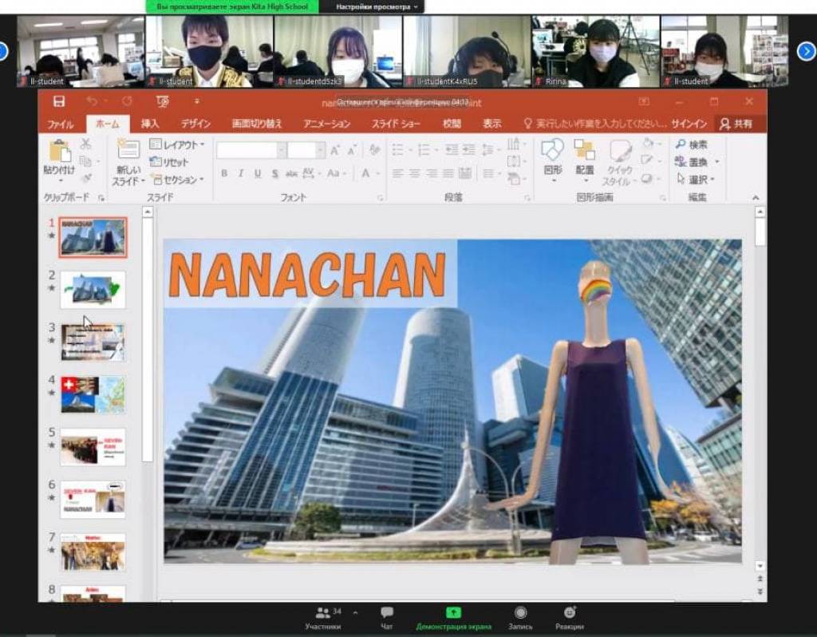This screenshot has height=637, width=817.
Task: Open the slide Layout dropdown
Action: coord(178,144)
